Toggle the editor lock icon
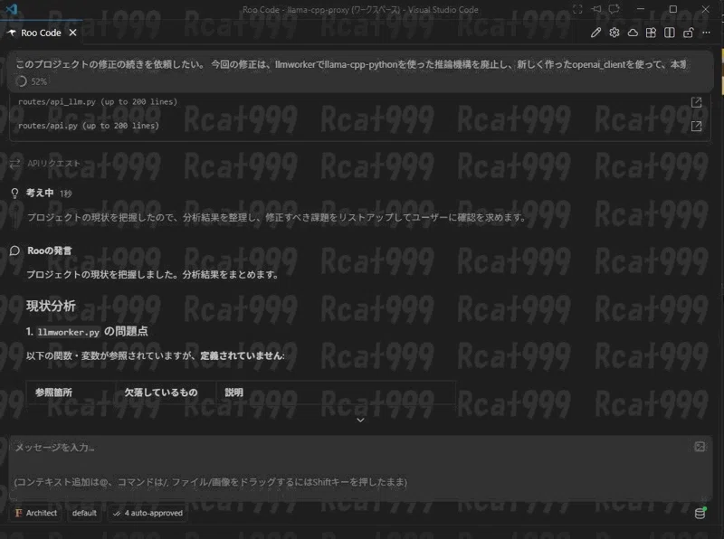Image resolution: width=724 pixels, height=539 pixels. tap(688, 33)
